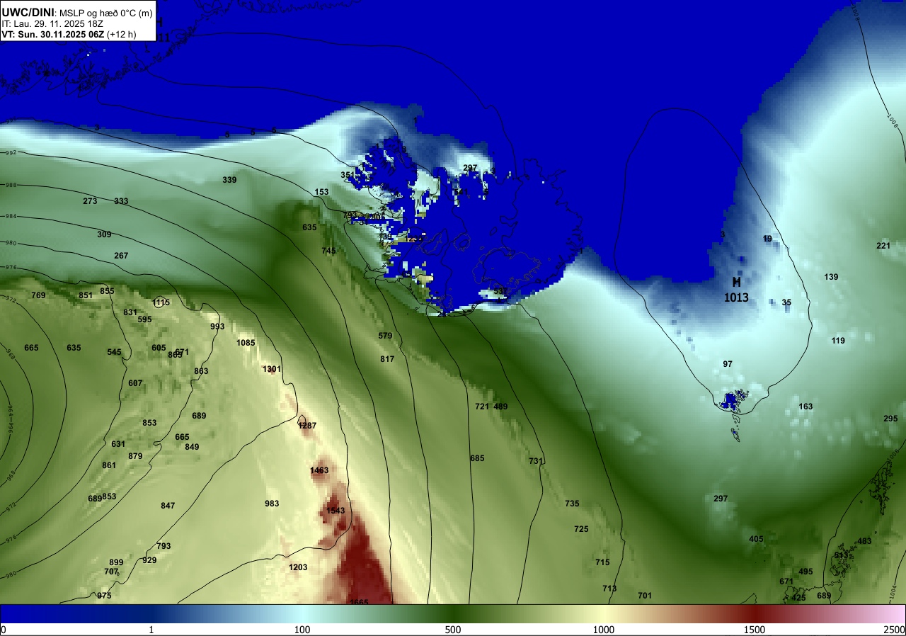Click the 861 height label
This screenshot has width=906, height=636.
click(x=109, y=465)
